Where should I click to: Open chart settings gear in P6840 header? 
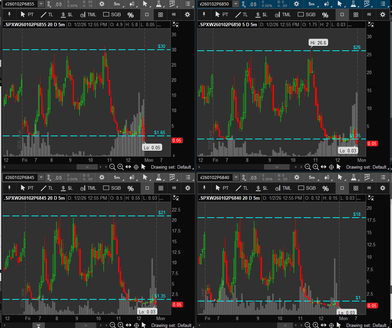point(296,177)
